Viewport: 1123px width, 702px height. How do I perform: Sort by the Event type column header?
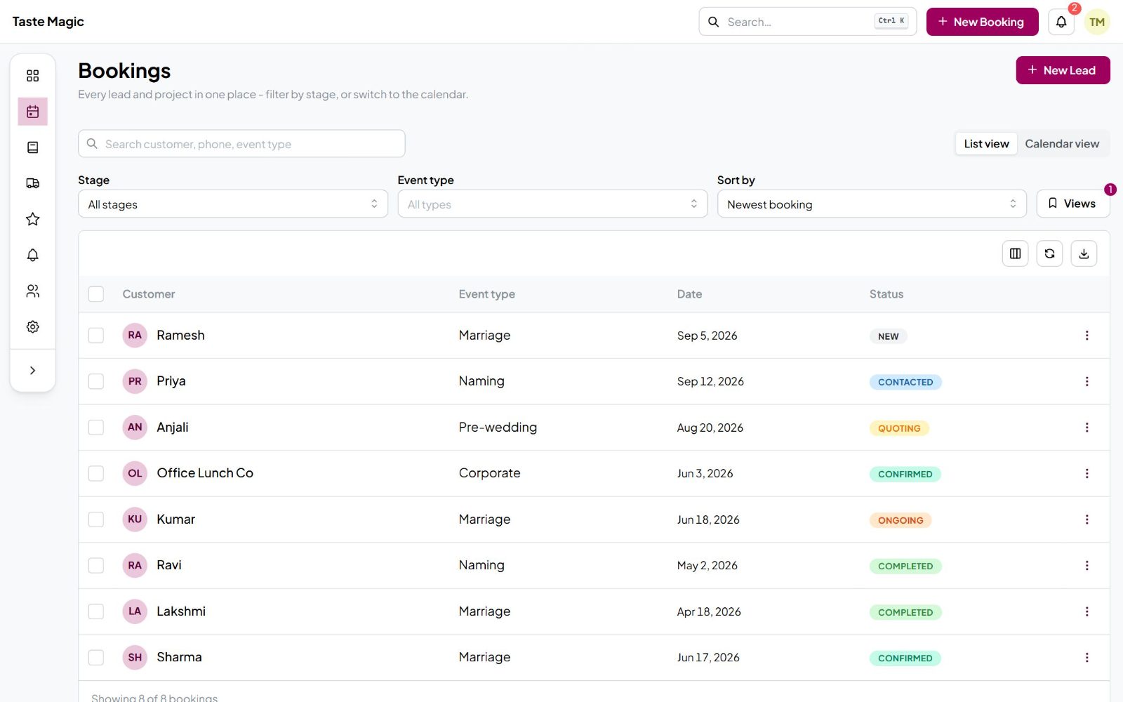point(486,294)
